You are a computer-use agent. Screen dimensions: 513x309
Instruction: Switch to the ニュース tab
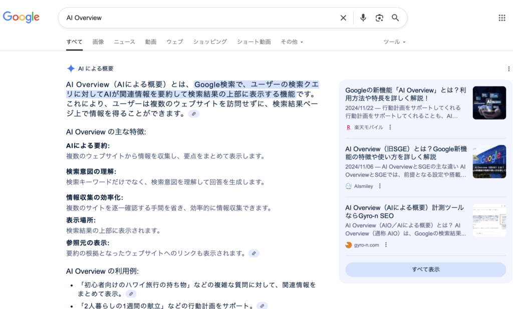[x=124, y=42]
